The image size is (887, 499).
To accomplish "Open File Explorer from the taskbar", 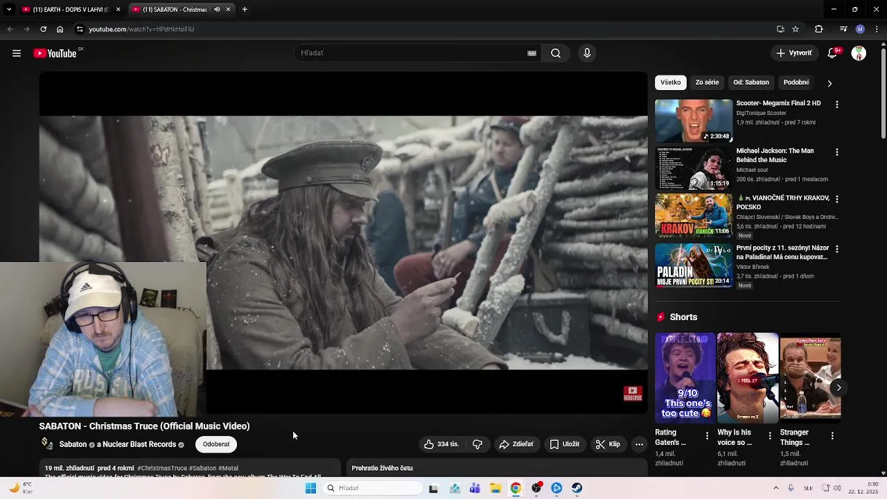I will click(x=495, y=488).
